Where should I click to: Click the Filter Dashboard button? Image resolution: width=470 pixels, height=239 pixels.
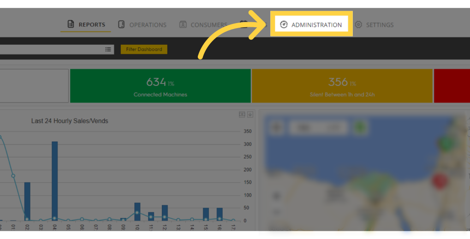(144, 49)
